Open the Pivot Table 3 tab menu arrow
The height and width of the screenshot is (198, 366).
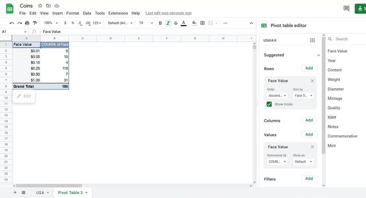(86, 193)
